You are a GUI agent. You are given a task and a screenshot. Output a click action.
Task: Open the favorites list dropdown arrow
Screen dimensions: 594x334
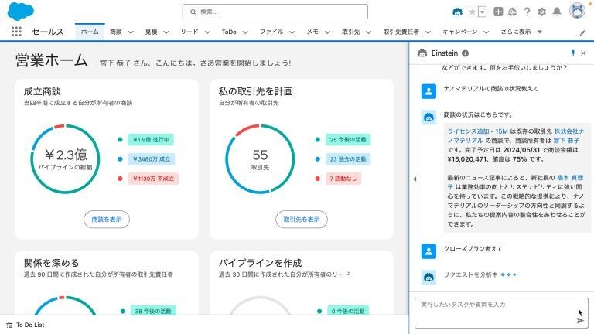tap(482, 12)
